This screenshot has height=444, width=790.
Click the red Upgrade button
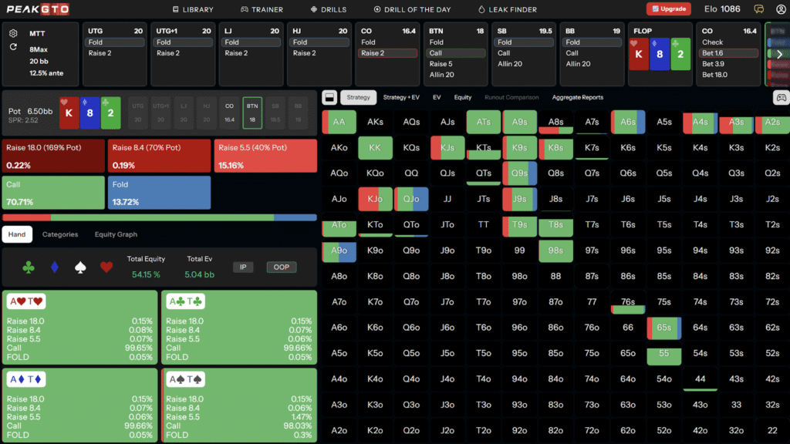pyautogui.click(x=669, y=9)
